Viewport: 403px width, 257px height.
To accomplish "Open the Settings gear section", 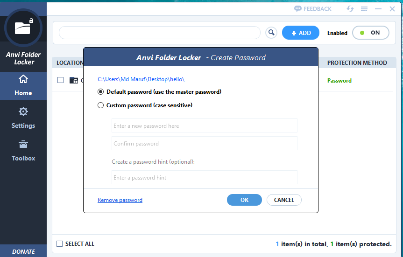I will [23, 117].
